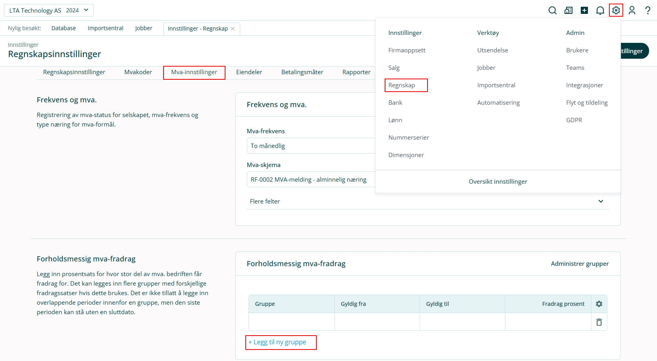
Task: Open the LTA Technology AS company dropdown
Action: point(49,10)
